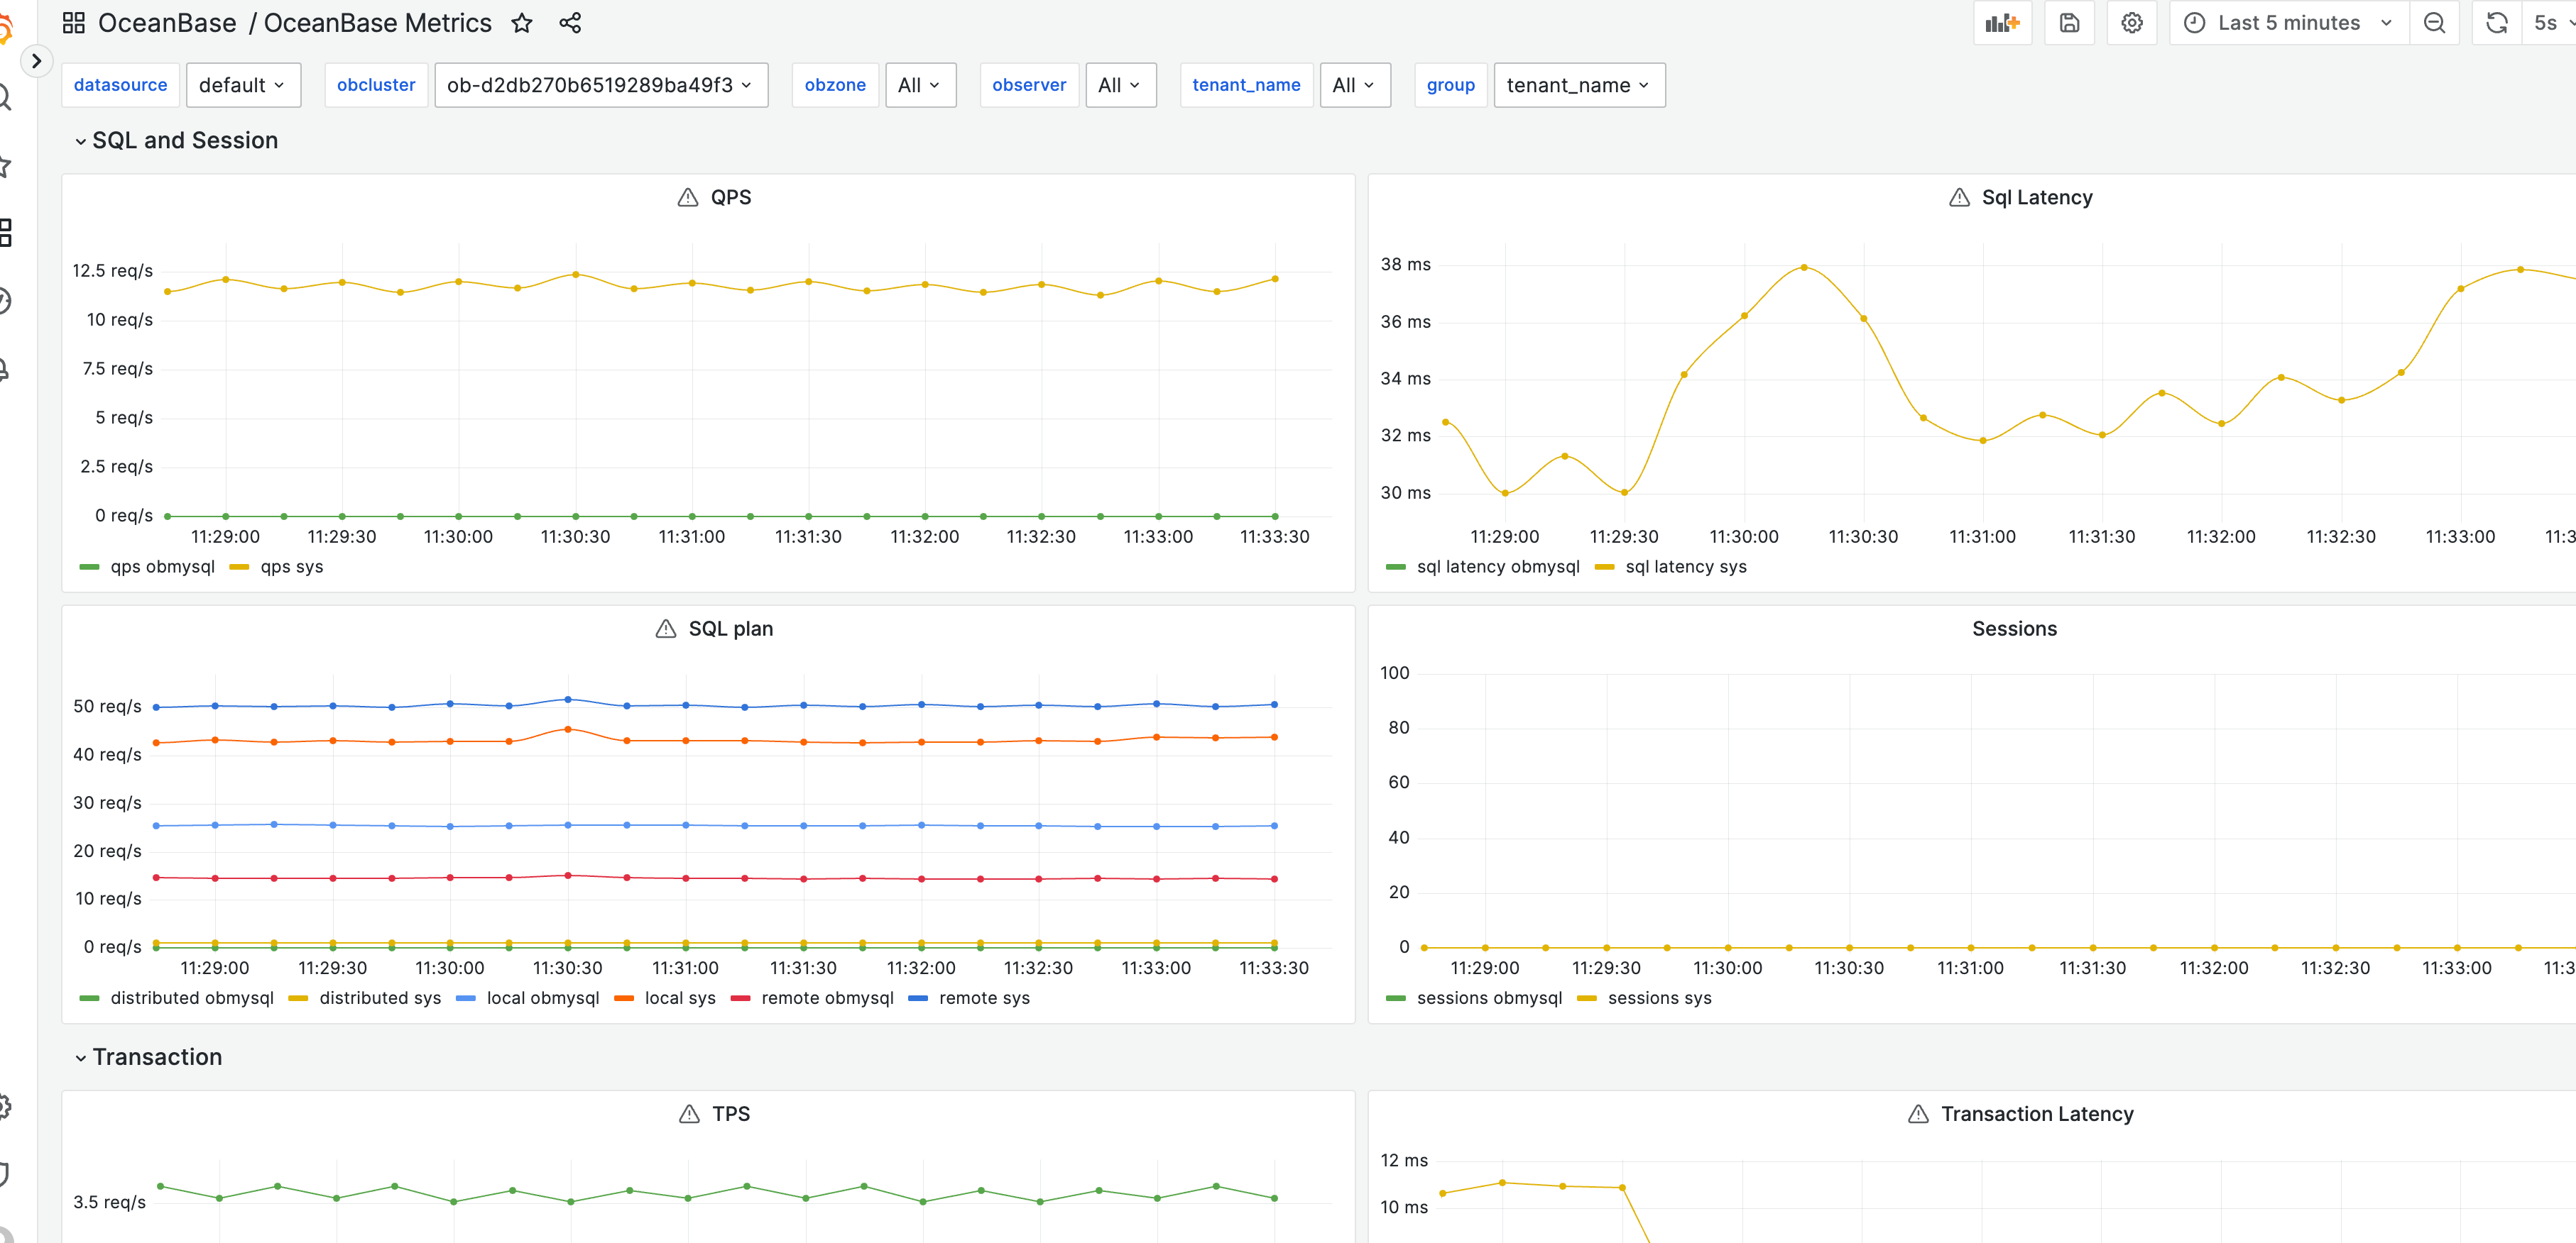Screen dimensions: 2576x1243
Task: Click the obzone variable label
Action: (835, 85)
